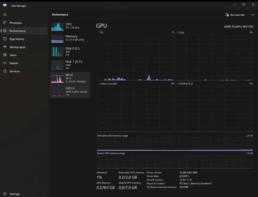
Task: Click the Dedicated GPU memory usage graph
Action: (175, 144)
